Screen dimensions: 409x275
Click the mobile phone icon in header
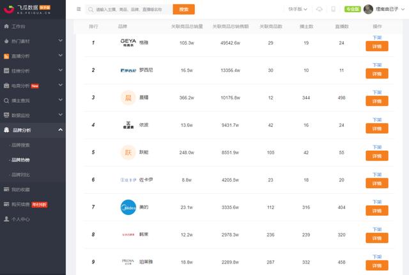pos(334,9)
